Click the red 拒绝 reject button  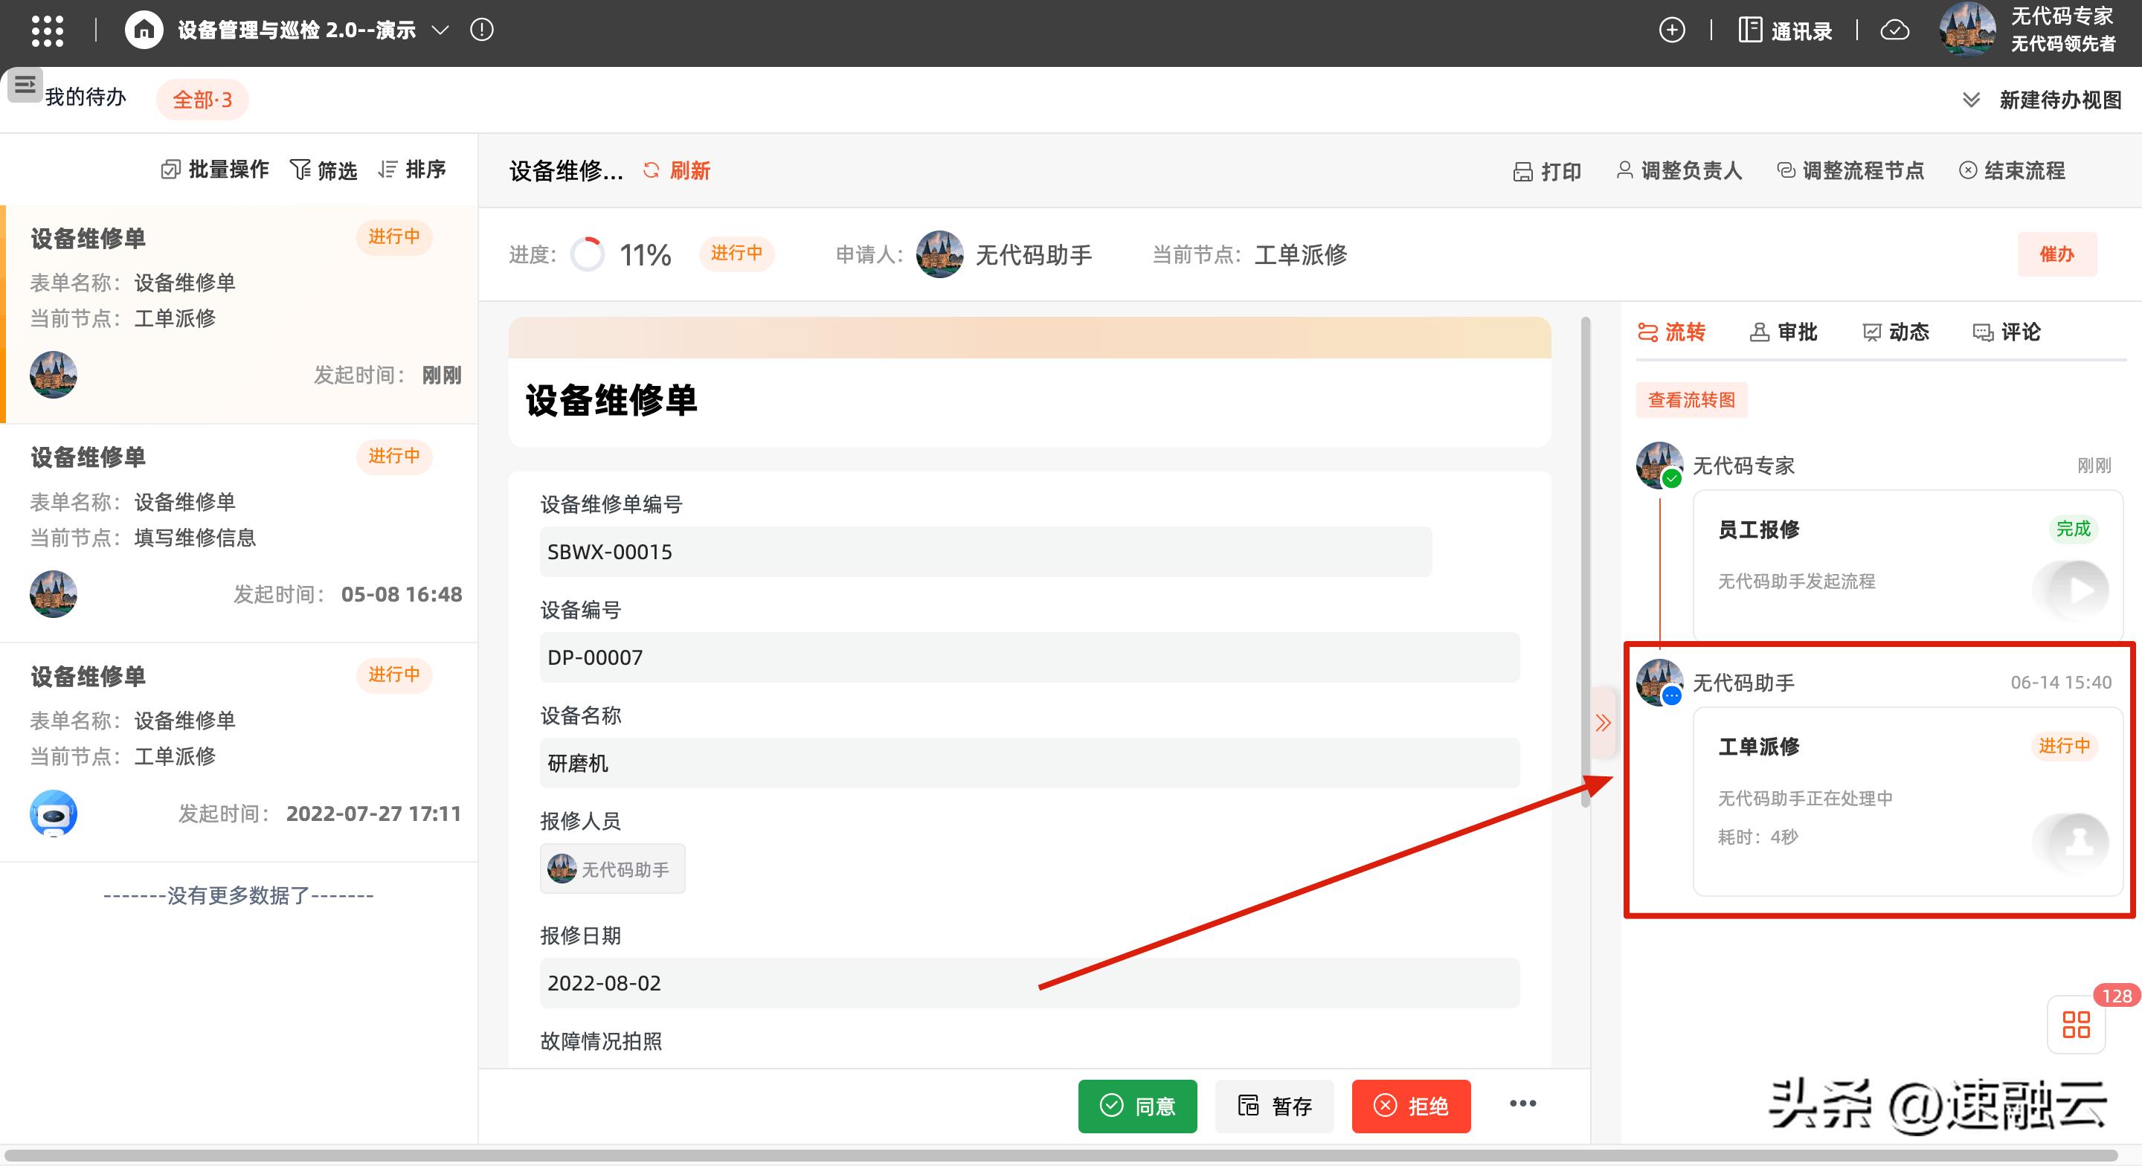point(1411,1106)
